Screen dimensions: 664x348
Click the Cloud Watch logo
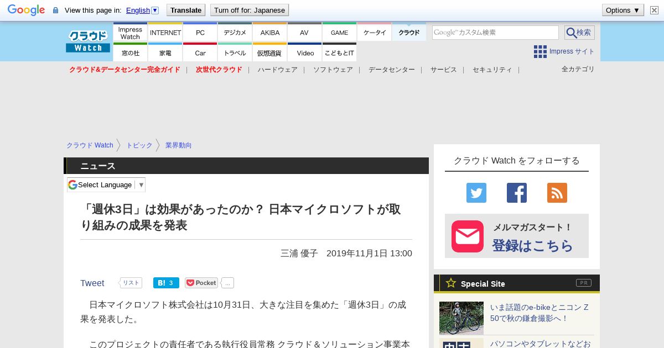88,41
